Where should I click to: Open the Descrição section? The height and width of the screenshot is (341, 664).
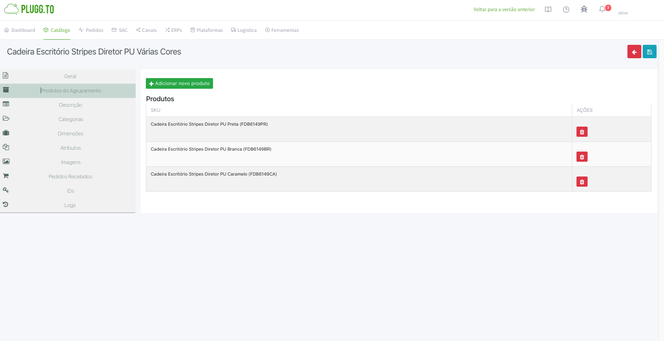click(70, 105)
